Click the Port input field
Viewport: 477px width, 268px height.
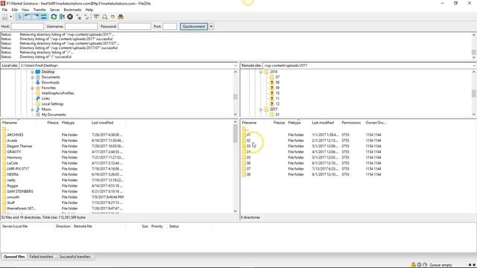tap(170, 27)
